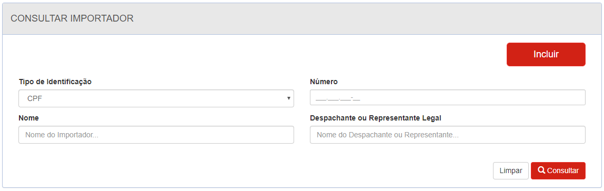Focus the Nome do Despachante ou Representante field
This screenshot has width=604, height=191.
click(448, 135)
